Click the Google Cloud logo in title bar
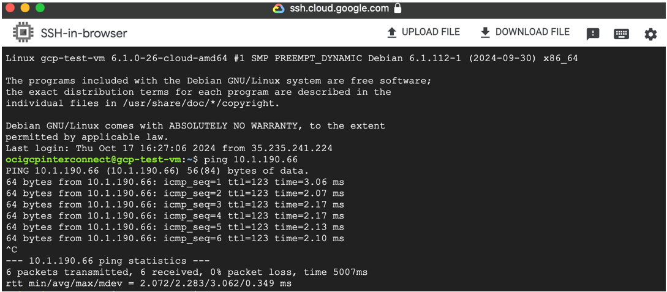Screen dimensions: 667x292 coord(279,9)
